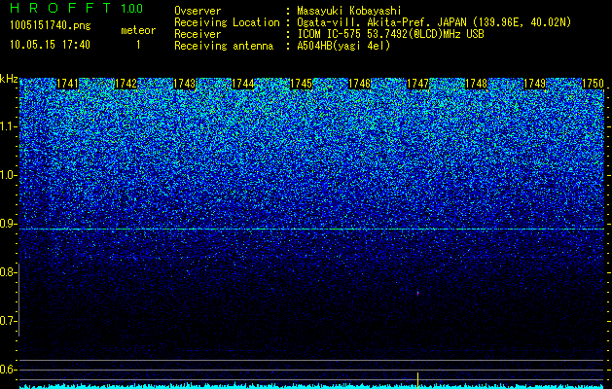
Task: Click the Ovserver field label
Action: [198, 11]
